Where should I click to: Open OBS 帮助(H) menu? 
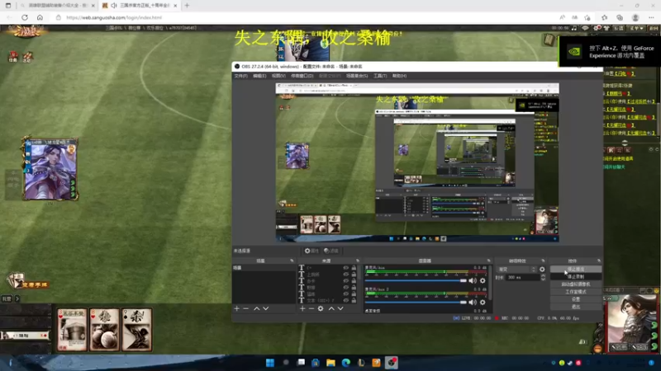pyautogui.click(x=399, y=76)
